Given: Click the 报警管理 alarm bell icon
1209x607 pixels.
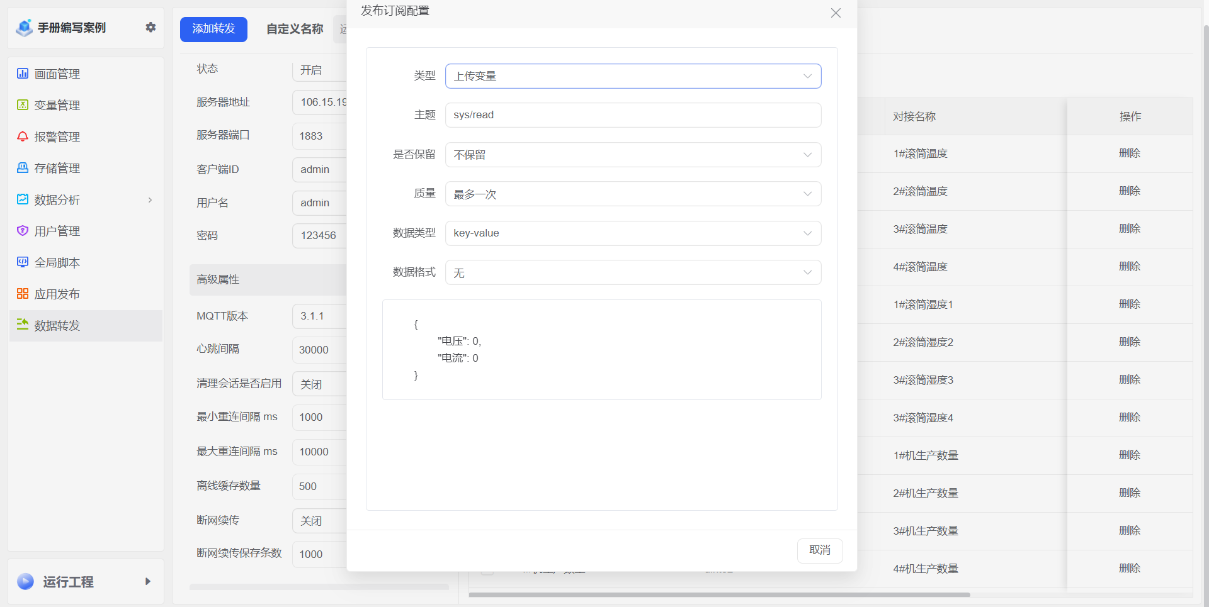Looking at the screenshot, I should coord(23,136).
